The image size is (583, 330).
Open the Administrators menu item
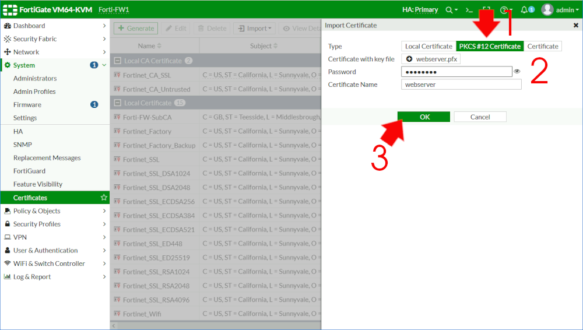tap(35, 78)
